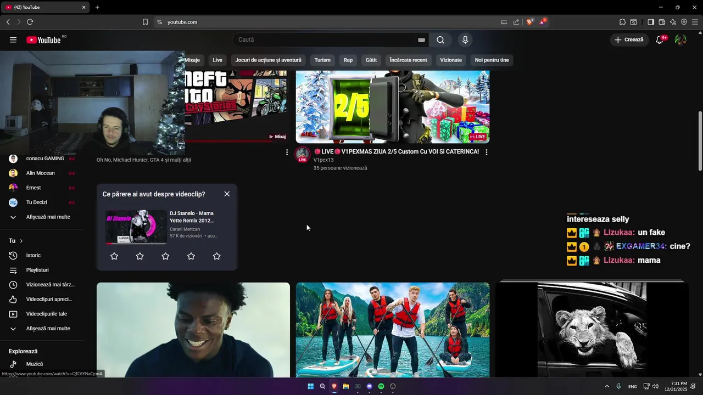703x395 pixels.
Task: Open more options for GTA mix video
Action: click(287, 152)
